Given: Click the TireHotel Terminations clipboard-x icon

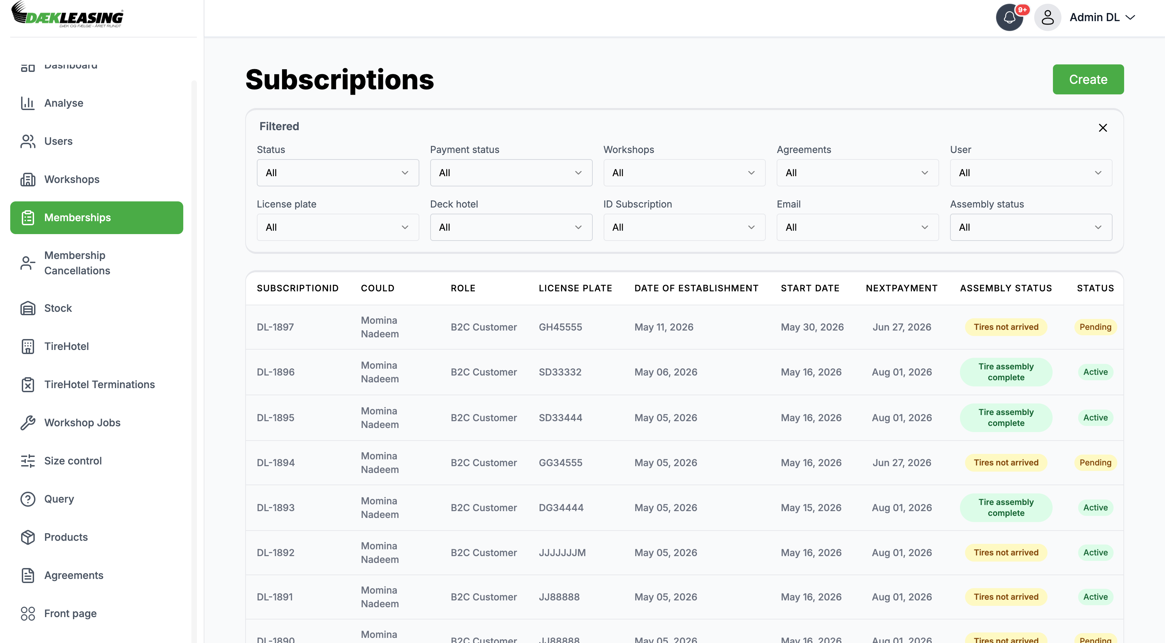Looking at the screenshot, I should (x=28, y=385).
